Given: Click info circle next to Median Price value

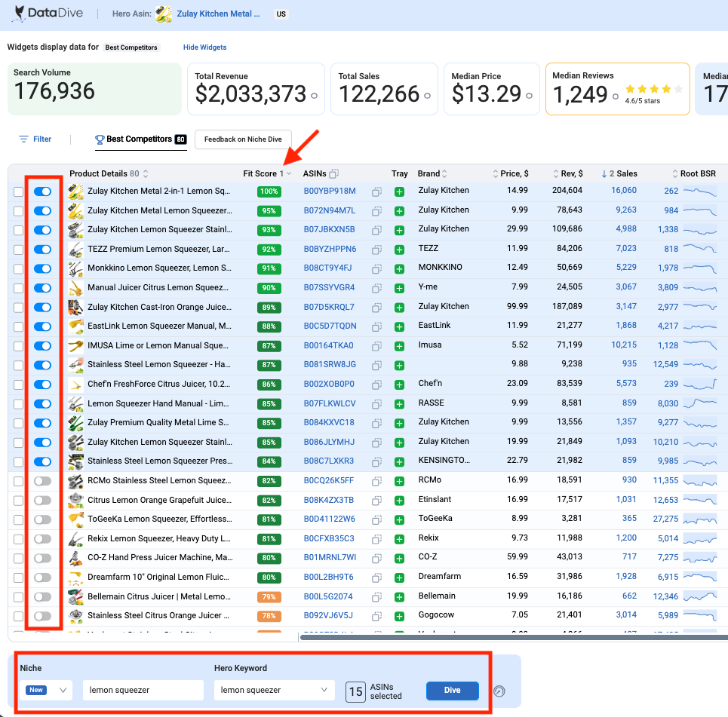Looking at the screenshot, I should pos(530,96).
